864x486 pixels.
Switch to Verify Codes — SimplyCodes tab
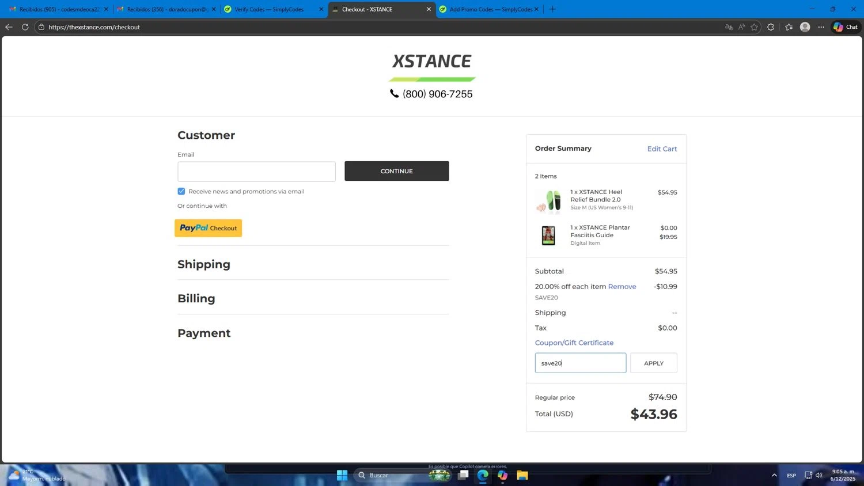tap(274, 9)
